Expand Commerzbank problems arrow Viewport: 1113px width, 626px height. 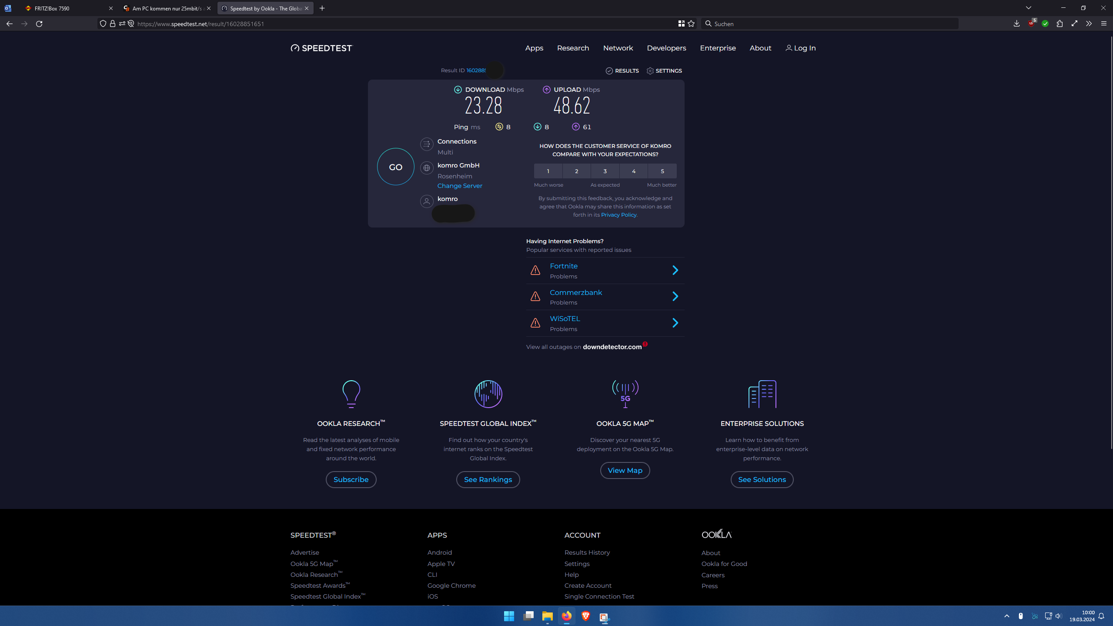pyautogui.click(x=675, y=297)
